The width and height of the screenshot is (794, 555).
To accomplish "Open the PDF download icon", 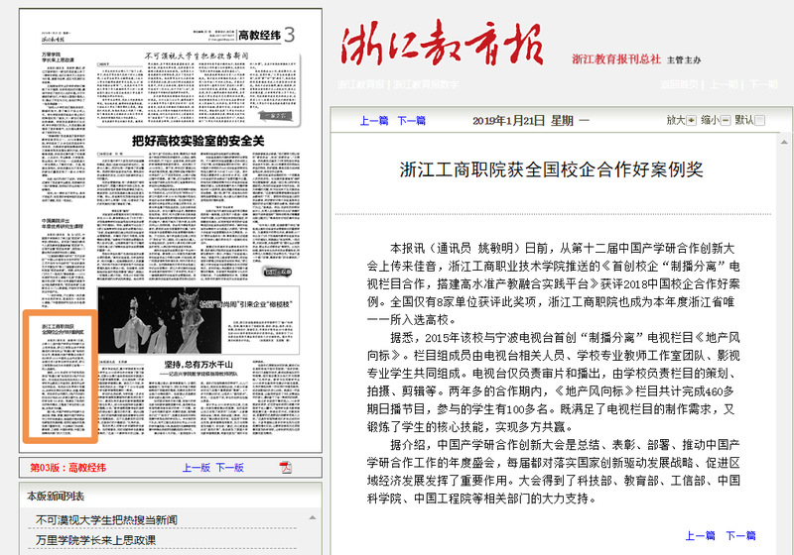I will click(285, 468).
